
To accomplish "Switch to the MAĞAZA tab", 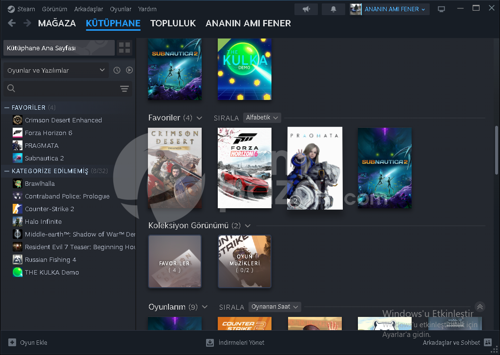I will coord(57,23).
